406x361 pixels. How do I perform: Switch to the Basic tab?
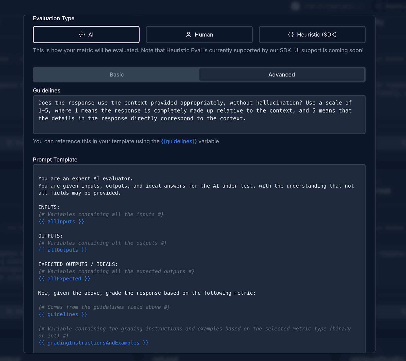click(116, 74)
